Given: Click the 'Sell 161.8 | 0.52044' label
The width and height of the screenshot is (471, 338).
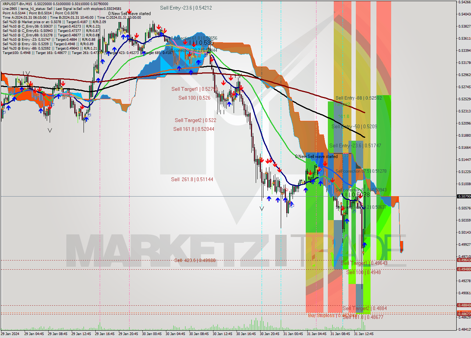Looking at the screenshot, I should pyautogui.click(x=194, y=129).
